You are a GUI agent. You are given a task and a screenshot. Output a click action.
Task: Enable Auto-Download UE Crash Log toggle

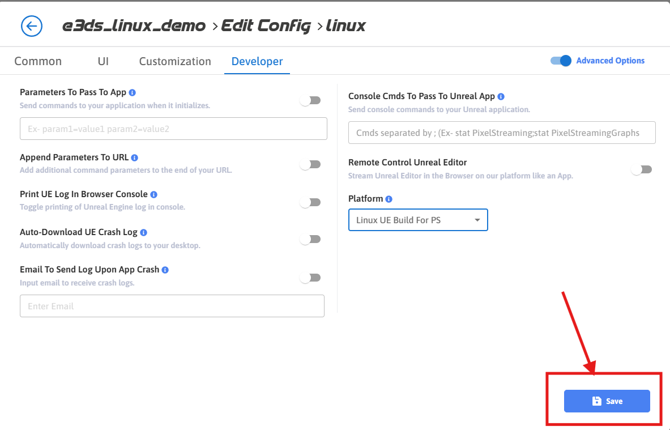click(x=310, y=239)
